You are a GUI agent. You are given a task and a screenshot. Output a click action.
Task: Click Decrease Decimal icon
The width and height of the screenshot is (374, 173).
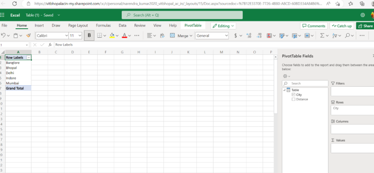tap(259, 35)
